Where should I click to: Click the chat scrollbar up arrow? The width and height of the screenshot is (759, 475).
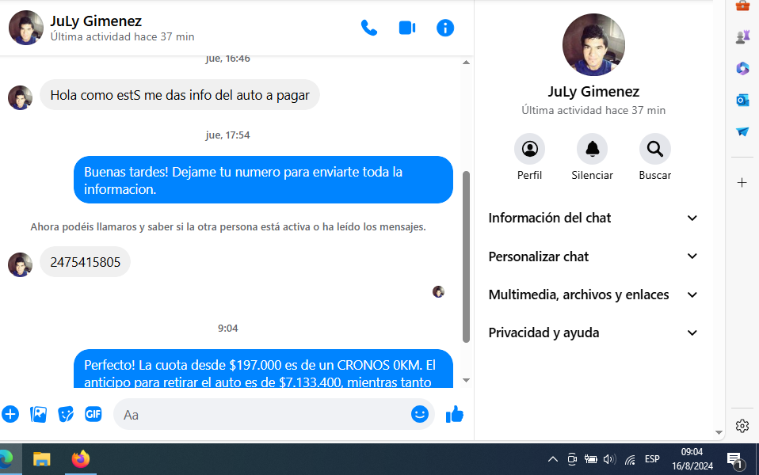pyautogui.click(x=466, y=63)
